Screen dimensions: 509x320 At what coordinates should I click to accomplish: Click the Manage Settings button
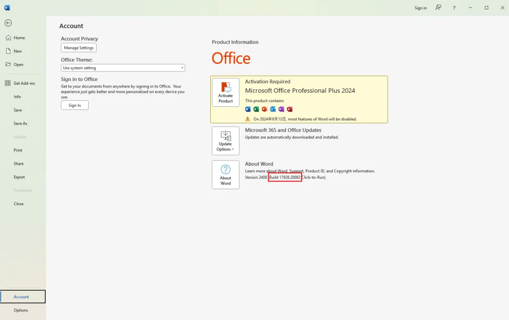coord(79,48)
